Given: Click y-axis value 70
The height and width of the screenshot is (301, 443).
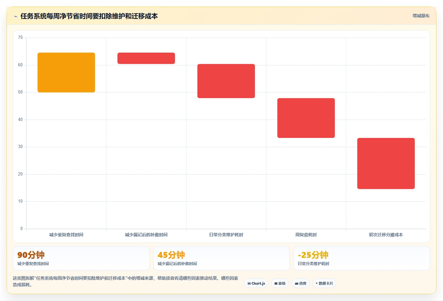Looking at the screenshot, I should pos(20,38).
